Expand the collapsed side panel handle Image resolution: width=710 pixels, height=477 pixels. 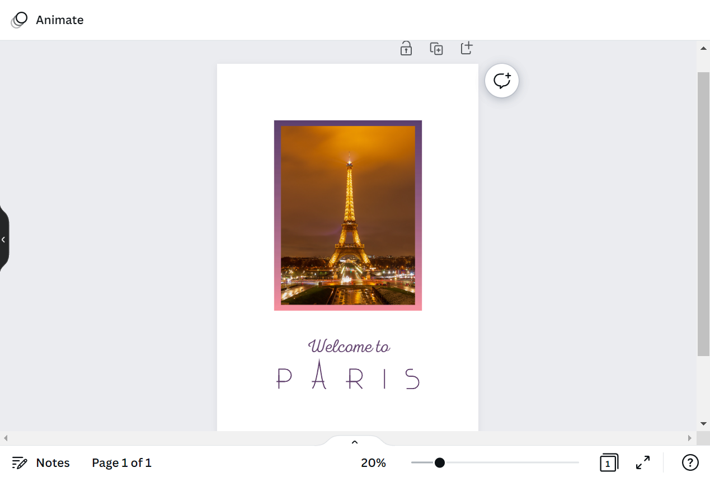4,239
